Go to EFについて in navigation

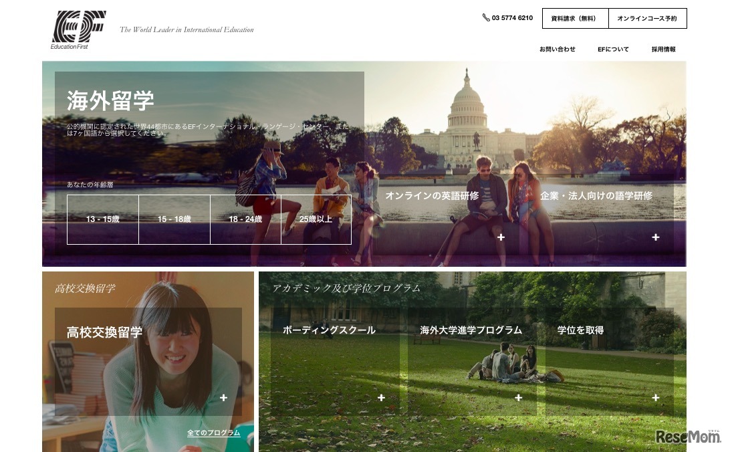613,49
